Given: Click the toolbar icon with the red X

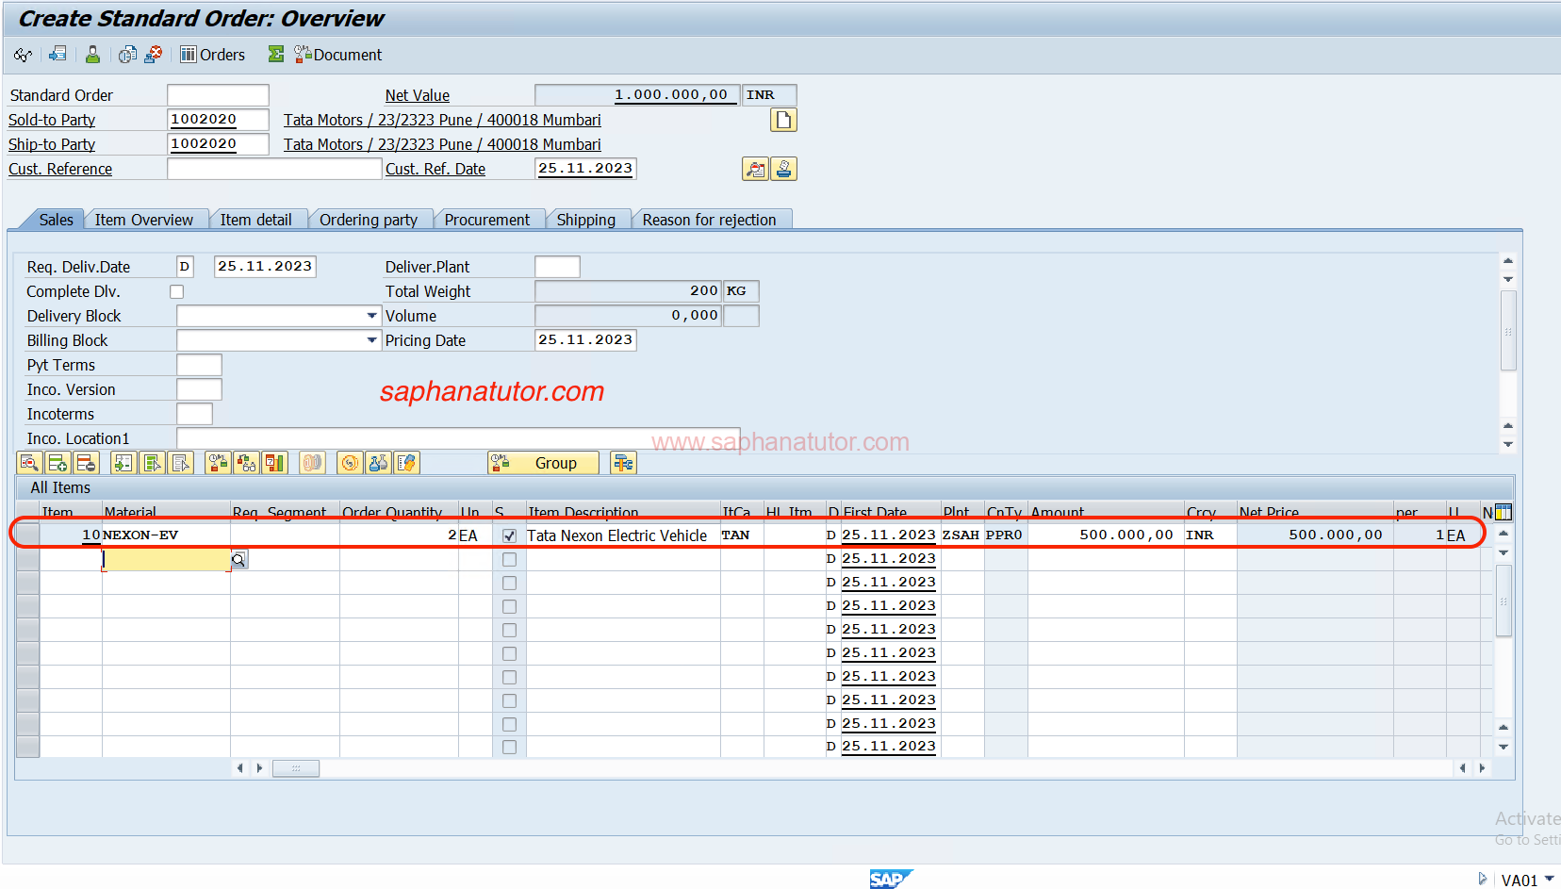Looking at the screenshot, I should point(153,55).
